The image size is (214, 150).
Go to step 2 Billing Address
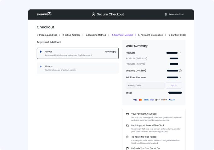tap(71, 35)
